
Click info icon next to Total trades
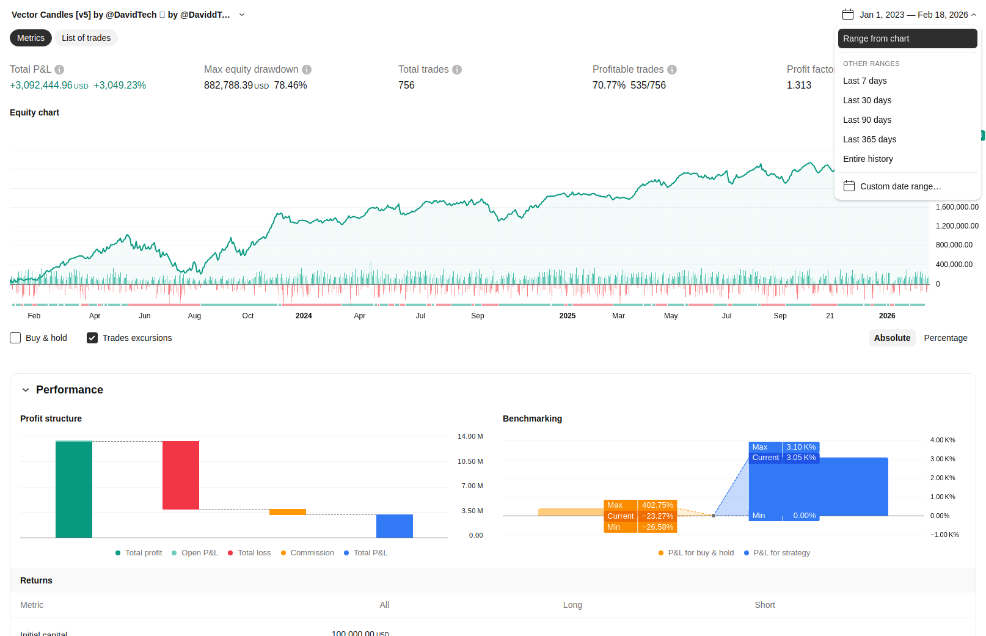click(x=457, y=70)
